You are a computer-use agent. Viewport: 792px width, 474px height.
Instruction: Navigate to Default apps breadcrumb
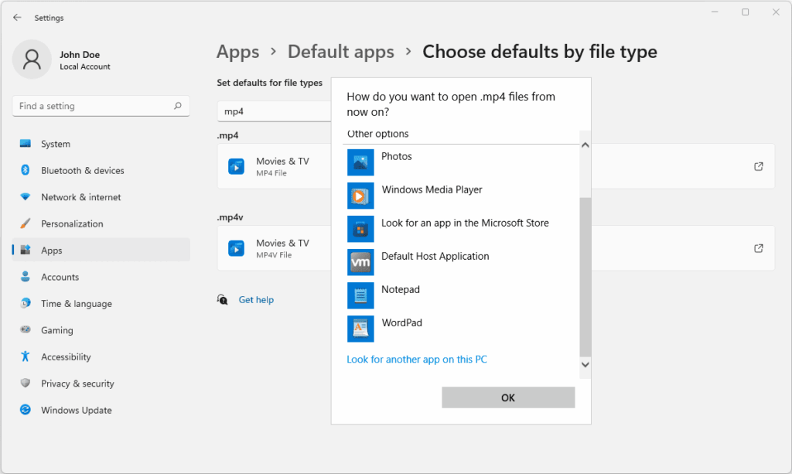pos(341,52)
